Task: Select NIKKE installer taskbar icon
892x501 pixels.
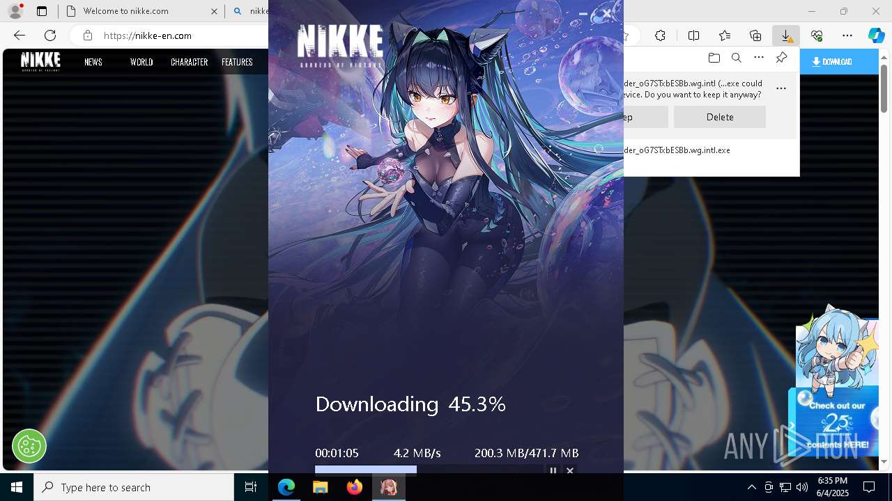Action: (x=389, y=487)
